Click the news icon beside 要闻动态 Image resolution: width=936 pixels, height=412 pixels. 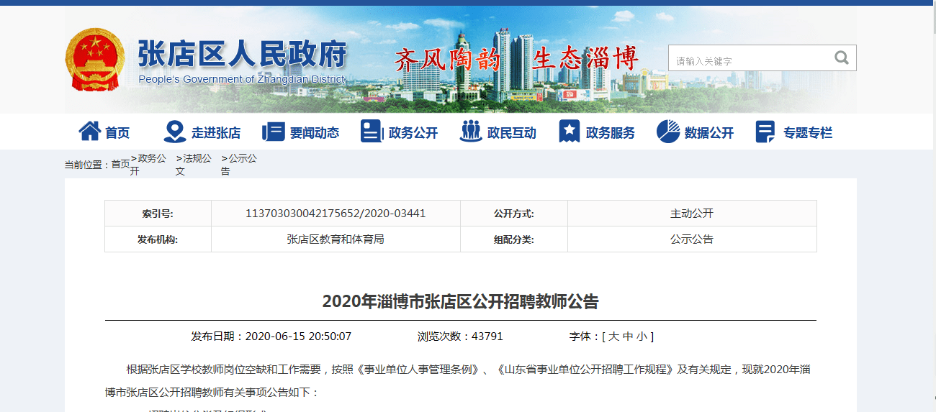[x=274, y=132]
